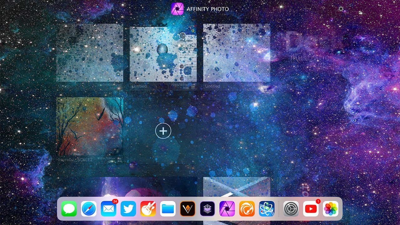The width and height of the screenshot is (400, 225).
Task: Open the partially visible X-pattern document thumbnail
Action: pyautogui.click(x=237, y=187)
